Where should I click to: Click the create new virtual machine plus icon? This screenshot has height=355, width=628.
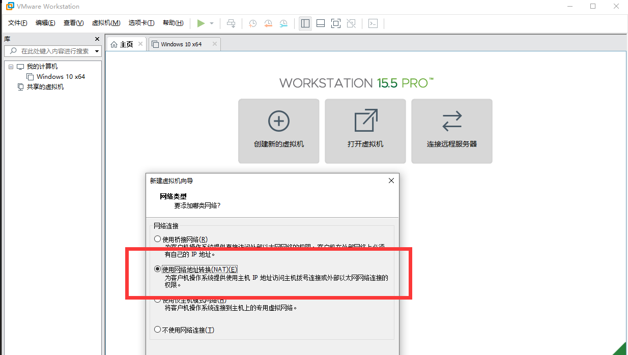tap(278, 121)
